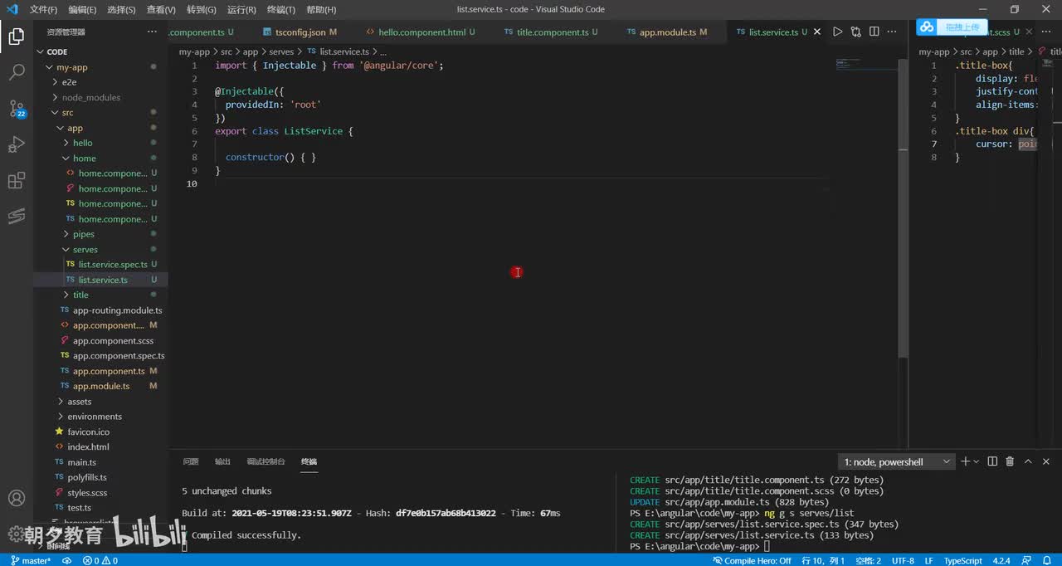The image size is (1062, 566).
Task: Open the 编辑(E) menu
Action: 82,9
